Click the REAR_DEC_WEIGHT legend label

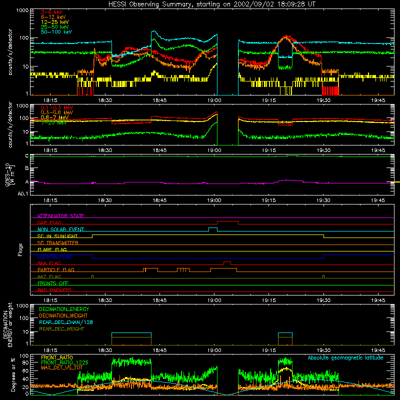[61, 329]
